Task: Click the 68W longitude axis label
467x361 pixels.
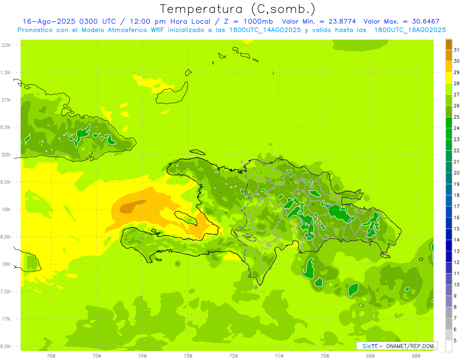Action: (416, 356)
